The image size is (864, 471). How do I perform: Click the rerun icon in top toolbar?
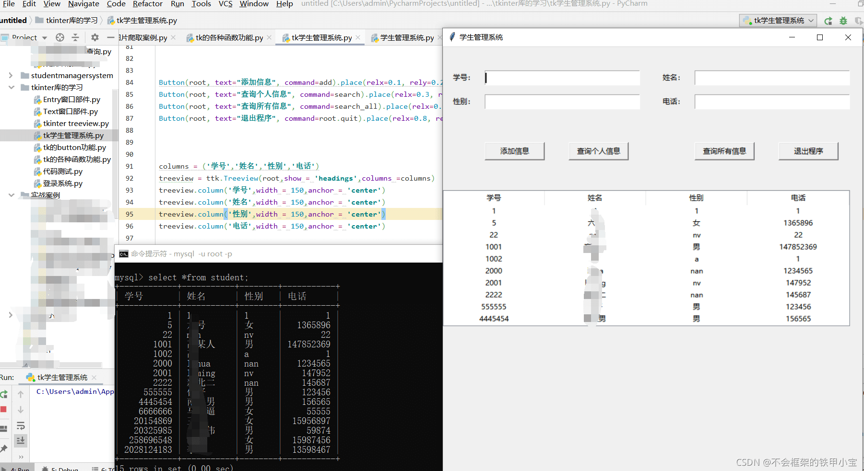828,21
